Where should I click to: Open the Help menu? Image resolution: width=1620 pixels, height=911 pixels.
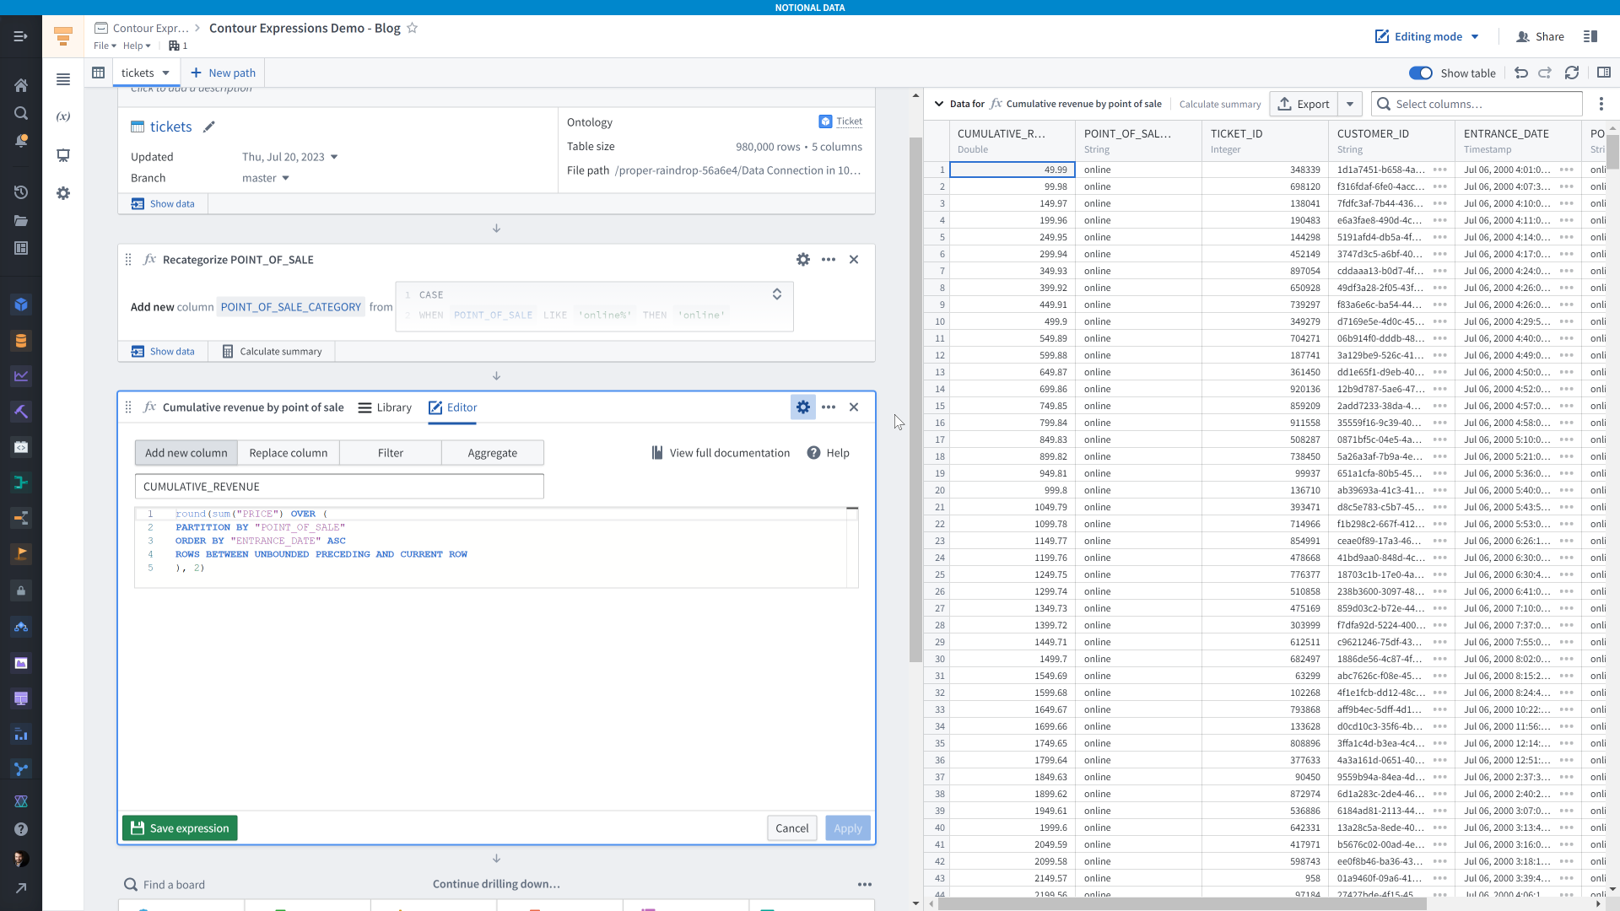[x=137, y=46]
